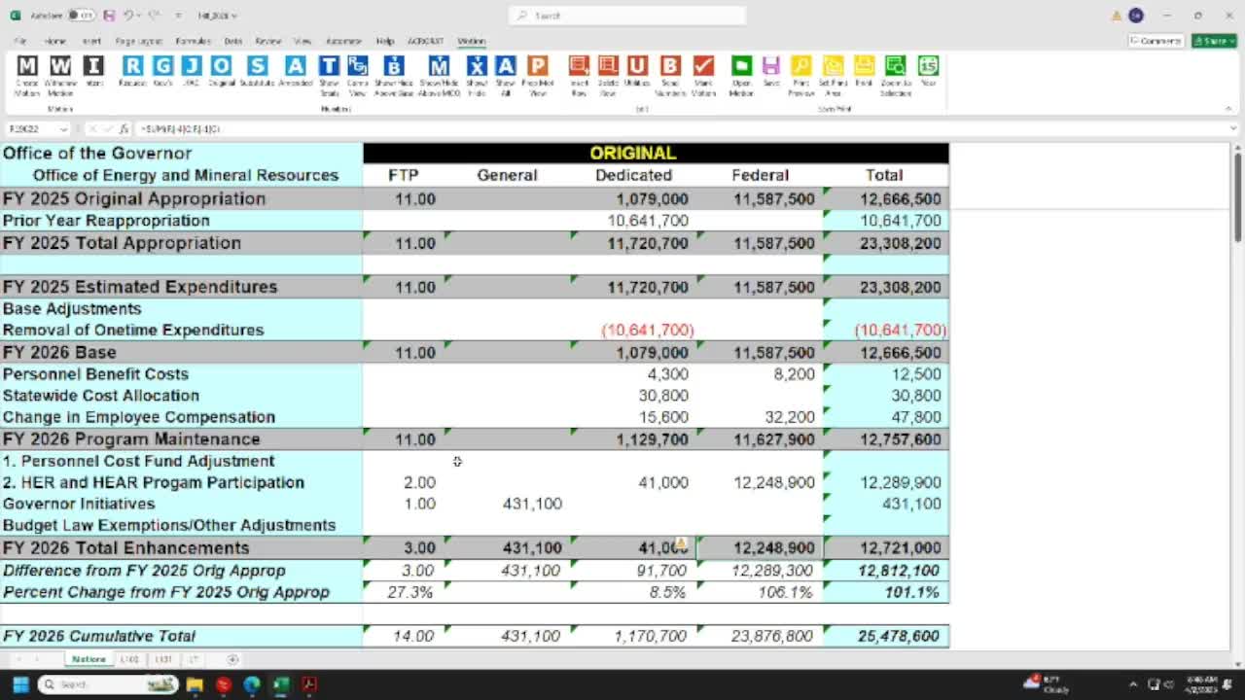Click the taskbar Search box
The width and height of the screenshot is (1245, 700).
coord(108,684)
